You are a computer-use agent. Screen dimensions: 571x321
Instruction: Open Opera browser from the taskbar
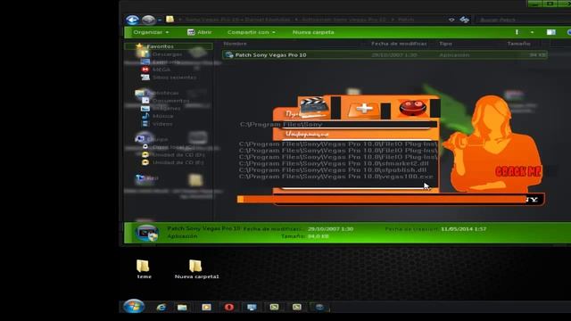(229, 307)
